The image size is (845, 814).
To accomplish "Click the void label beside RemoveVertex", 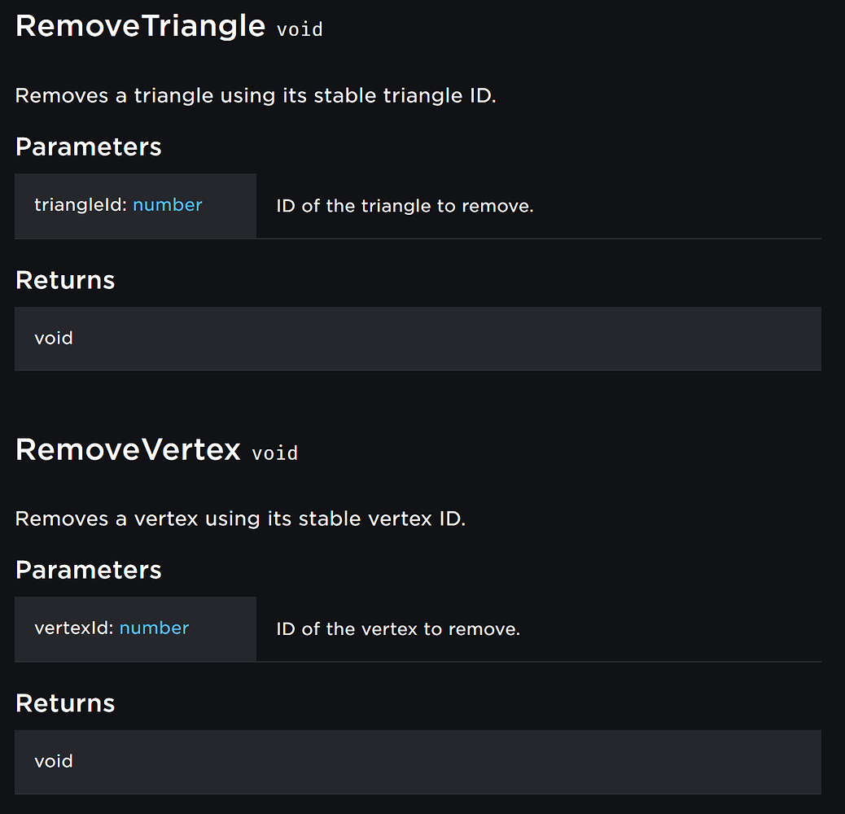I will [x=275, y=453].
